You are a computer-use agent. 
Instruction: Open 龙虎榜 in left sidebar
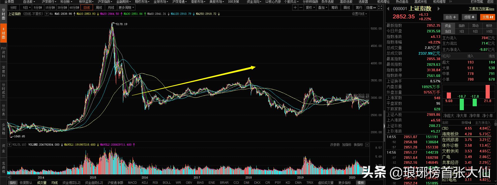tap(3, 167)
